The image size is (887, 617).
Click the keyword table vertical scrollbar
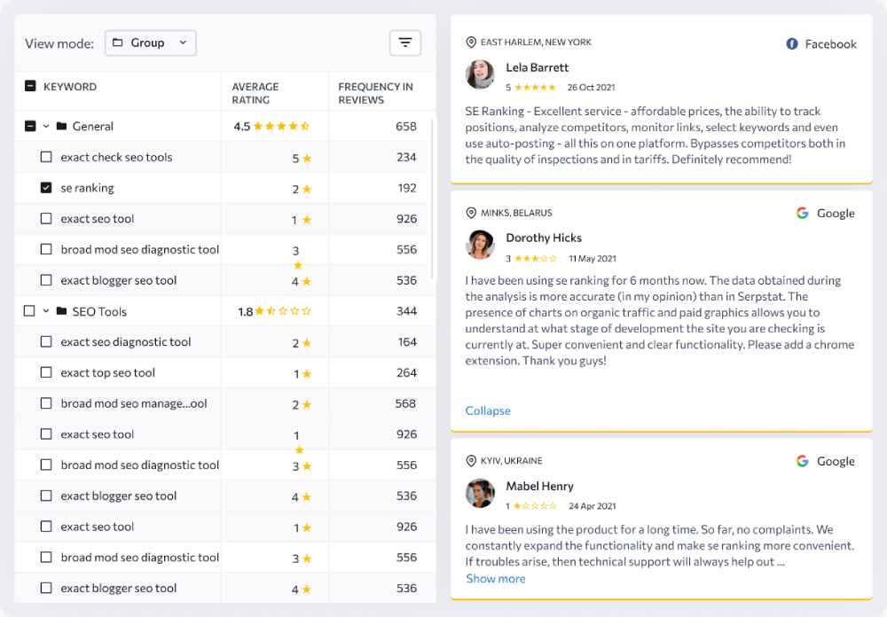[432, 199]
